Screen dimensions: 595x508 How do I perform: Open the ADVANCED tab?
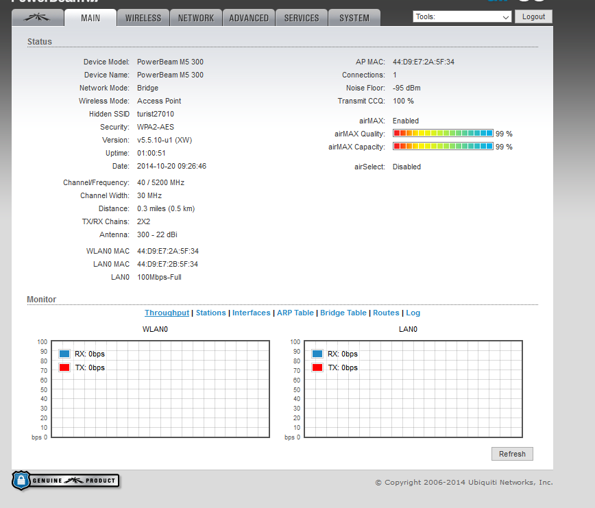[249, 18]
